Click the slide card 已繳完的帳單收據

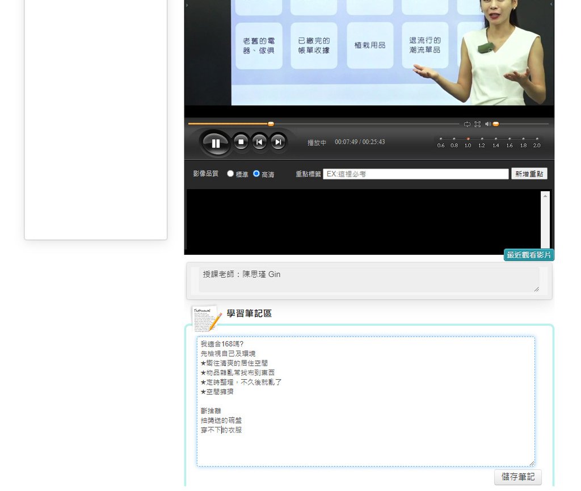(x=314, y=45)
